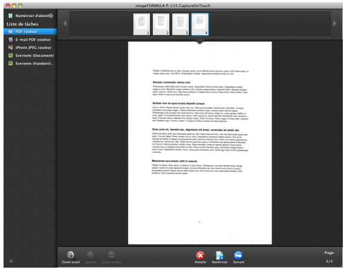This screenshot has height=270, width=344.
Task: Click the scanned page preview
Action: pyautogui.click(x=200, y=143)
